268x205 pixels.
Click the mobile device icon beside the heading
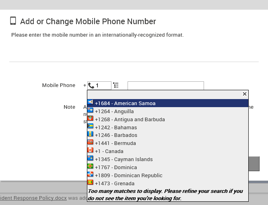(13, 21)
